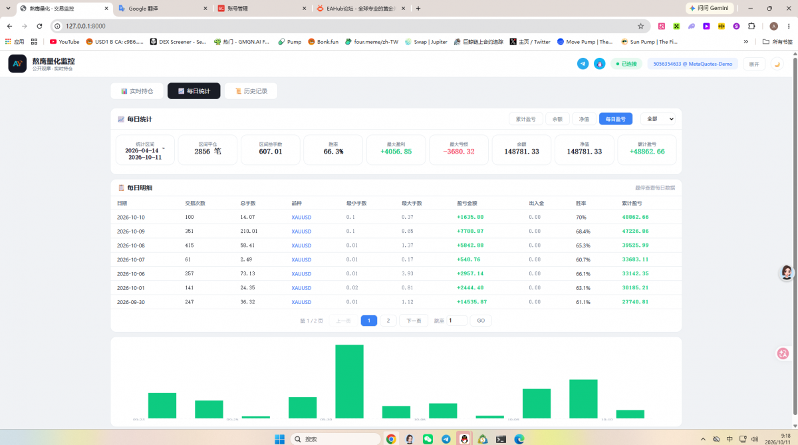
Task: Click the 熬鹰量化监控 app logo
Action: (x=17, y=63)
